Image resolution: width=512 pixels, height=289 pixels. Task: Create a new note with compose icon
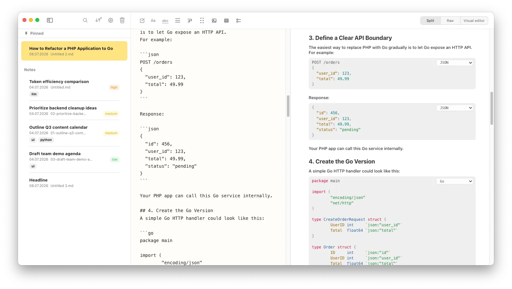[x=142, y=21]
